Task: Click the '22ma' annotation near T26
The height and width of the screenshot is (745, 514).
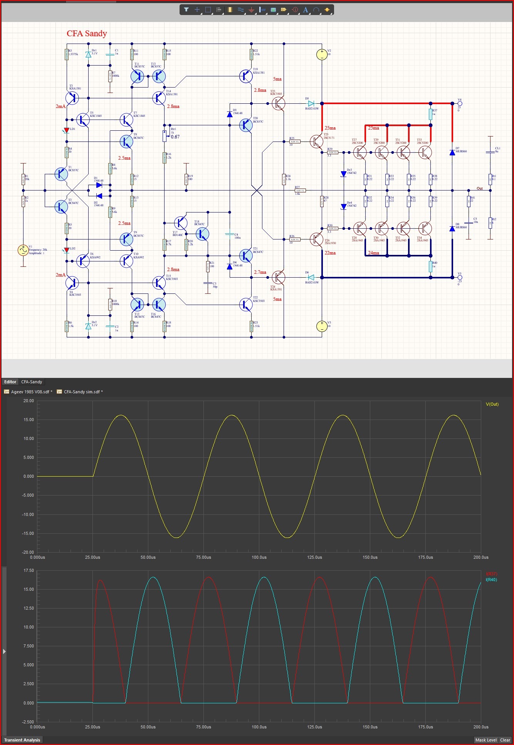Action: (x=330, y=253)
